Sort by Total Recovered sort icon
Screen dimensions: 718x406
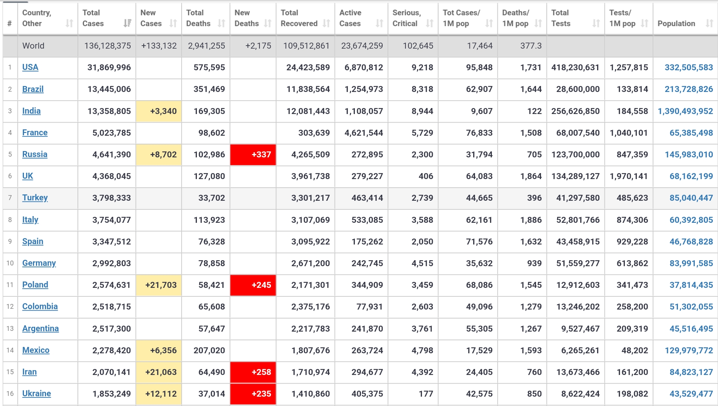point(326,24)
